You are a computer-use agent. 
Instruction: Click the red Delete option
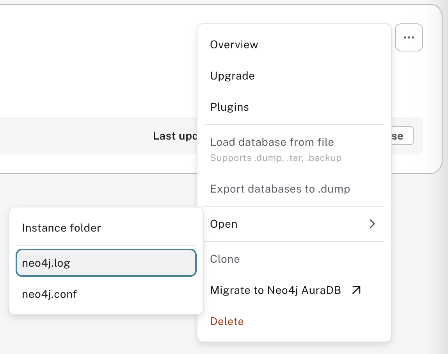coord(227,322)
